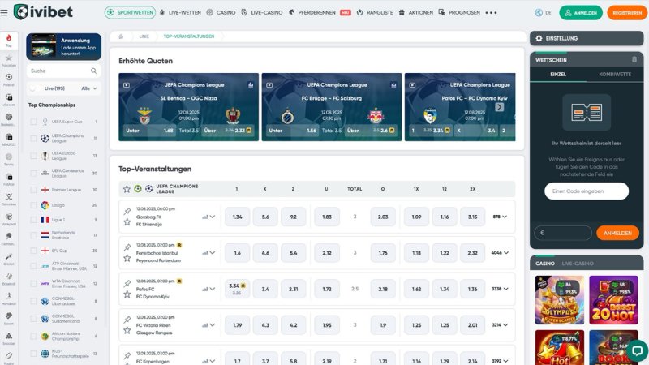Open statistics icon for Pafos FC match

pos(205,289)
